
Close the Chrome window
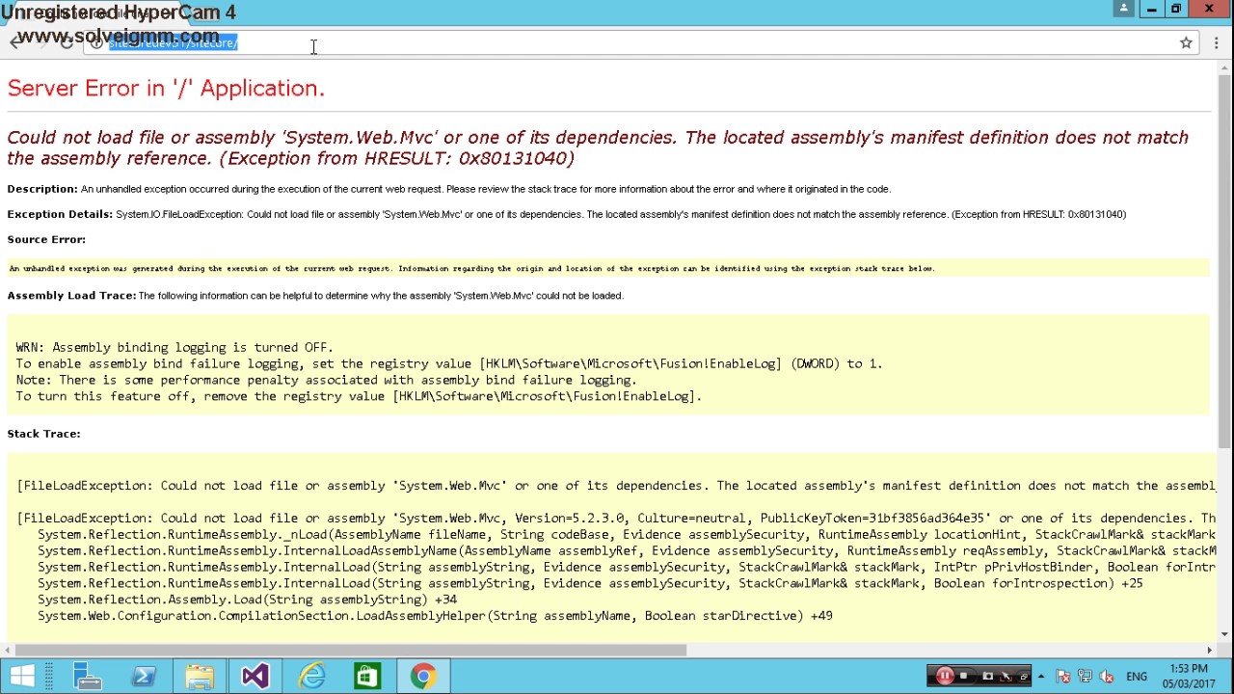point(1209,9)
